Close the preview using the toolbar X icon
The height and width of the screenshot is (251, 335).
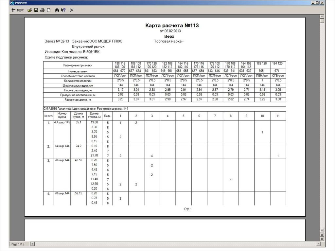coord(72,10)
